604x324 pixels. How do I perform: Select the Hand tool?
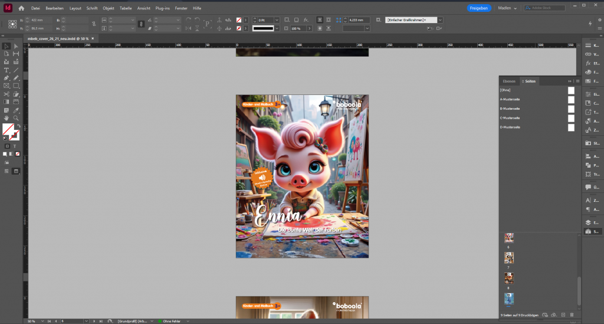click(x=6, y=118)
